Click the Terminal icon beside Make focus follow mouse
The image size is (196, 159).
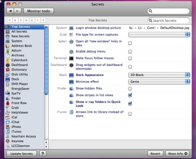coord(71,58)
